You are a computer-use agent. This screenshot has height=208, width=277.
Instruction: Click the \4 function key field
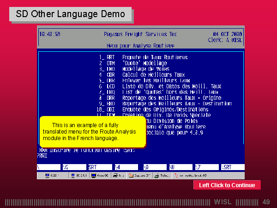(126, 167)
